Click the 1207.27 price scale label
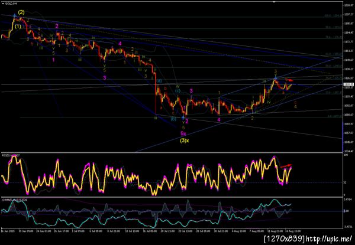The image size is (355, 245). point(348,14)
